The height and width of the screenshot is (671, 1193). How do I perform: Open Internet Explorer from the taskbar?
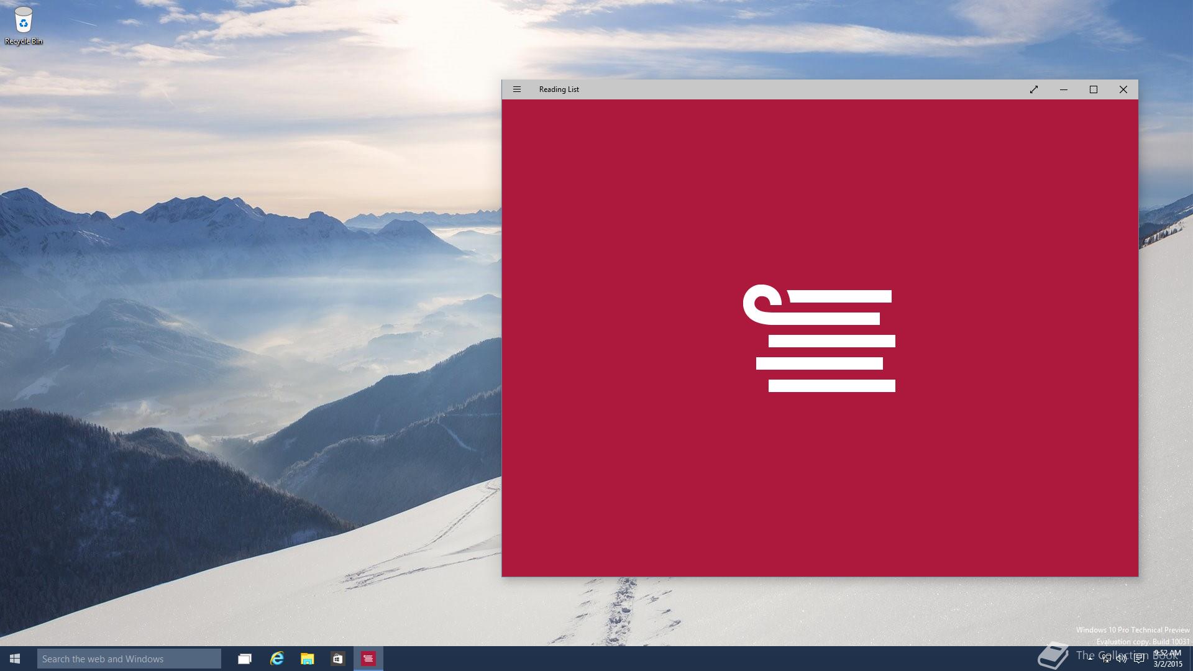point(277,659)
